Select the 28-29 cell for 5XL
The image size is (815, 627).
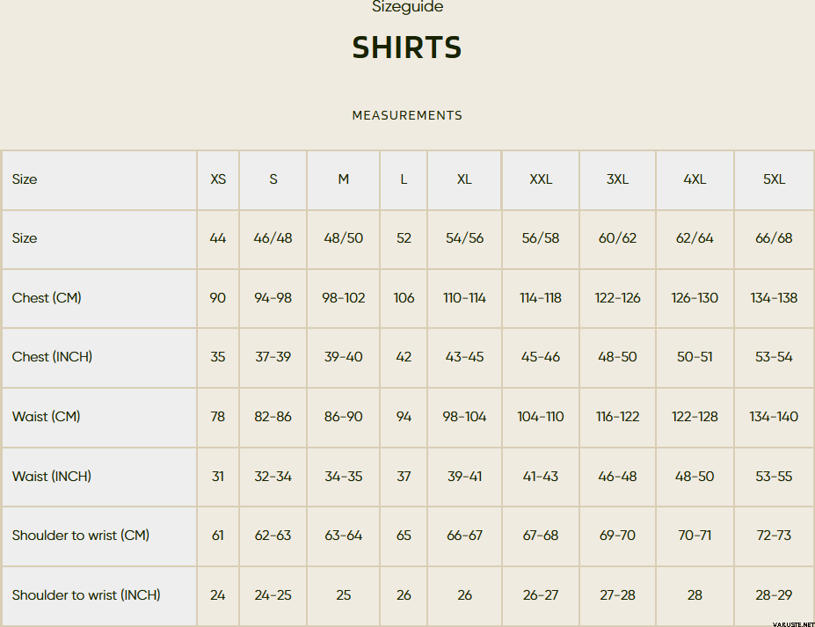(x=774, y=595)
